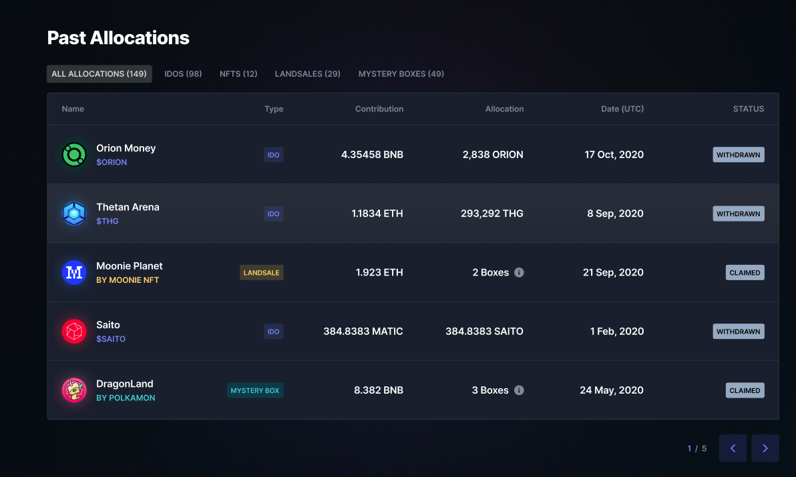Screen dimensions: 796x477
Task: Click the 24 May, 2020 date
Action: tap(612, 390)
